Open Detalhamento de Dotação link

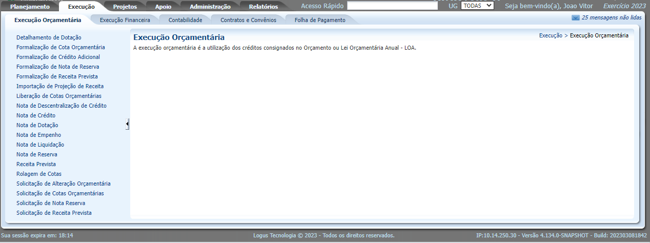49,37
